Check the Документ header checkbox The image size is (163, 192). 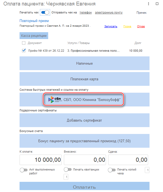click(x=24, y=43)
